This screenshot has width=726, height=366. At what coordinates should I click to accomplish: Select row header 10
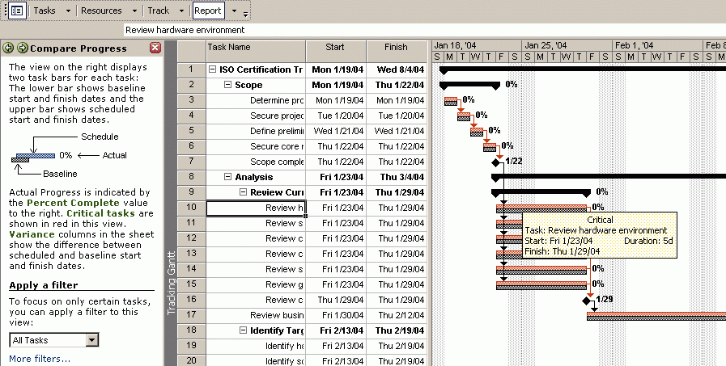point(191,208)
